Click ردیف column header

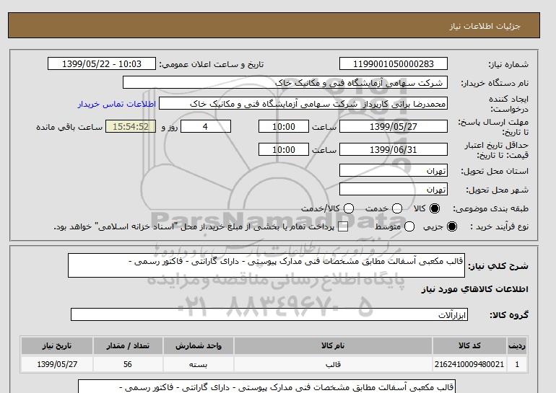tap(517, 346)
